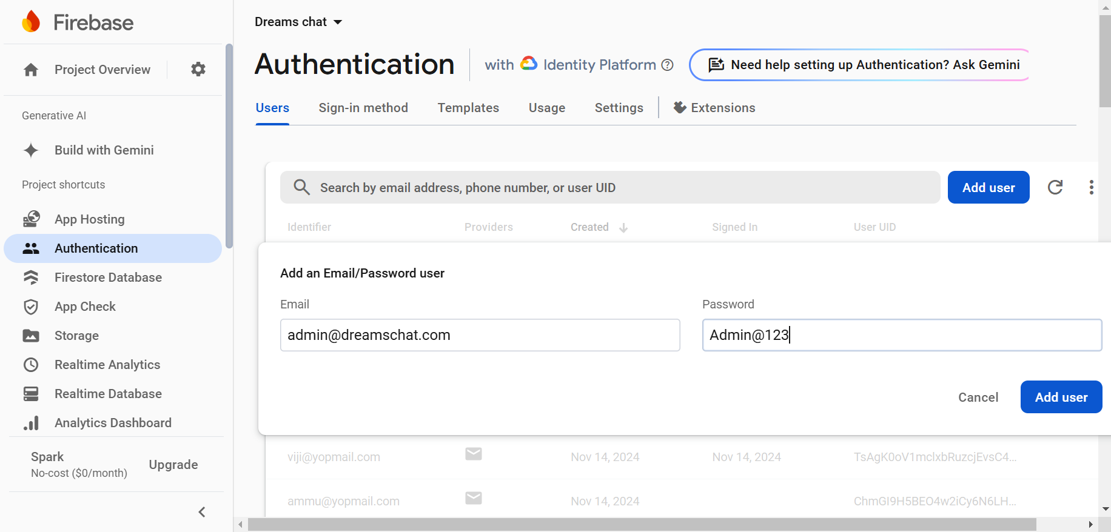This screenshot has width=1111, height=532.
Task: Click the Realtime Analytics clock icon
Action: pyautogui.click(x=31, y=365)
